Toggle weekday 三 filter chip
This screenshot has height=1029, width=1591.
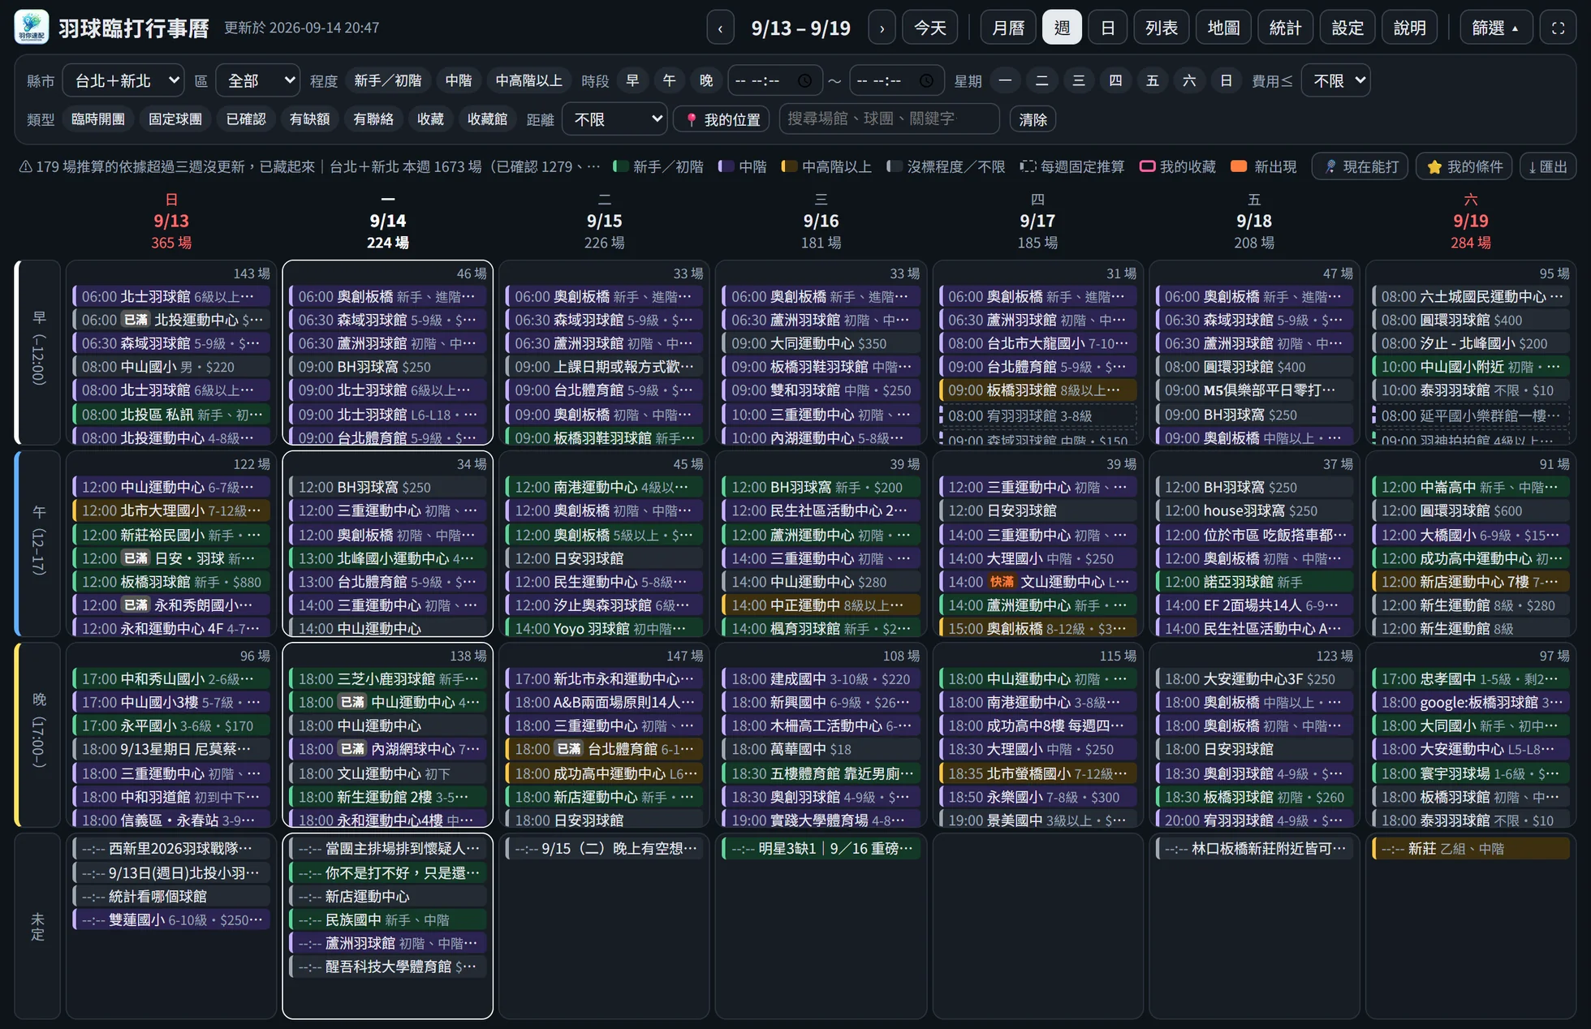pyautogui.click(x=1079, y=80)
